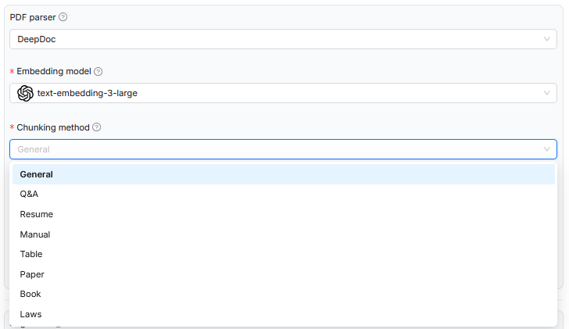Choose Q&A chunking method
The width and height of the screenshot is (569, 329).
pyautogui.click(x=284, y=194)
